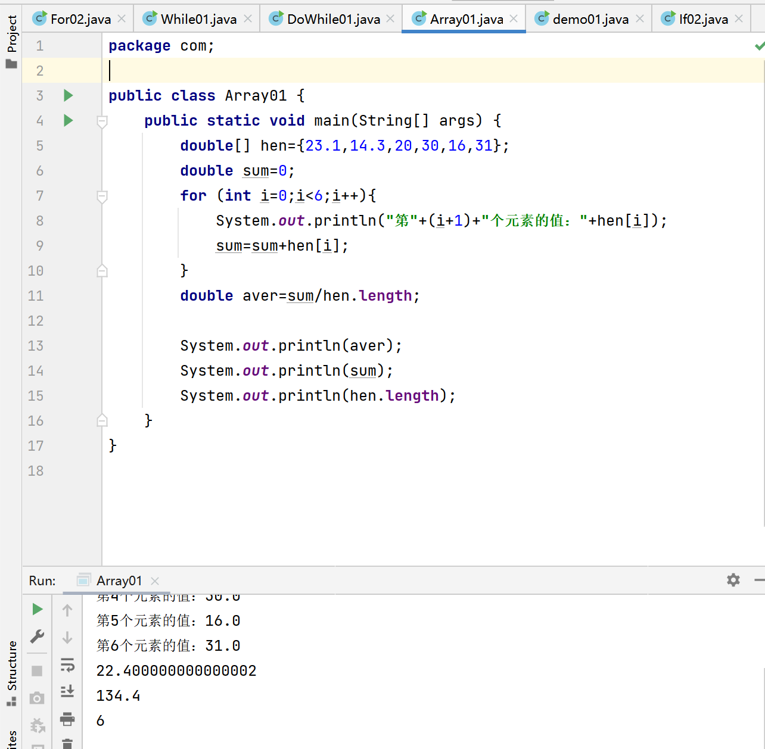This screenshot has width=765, height=749.
Task: Rerun Array01 with green play button
Action: (37, 609)
